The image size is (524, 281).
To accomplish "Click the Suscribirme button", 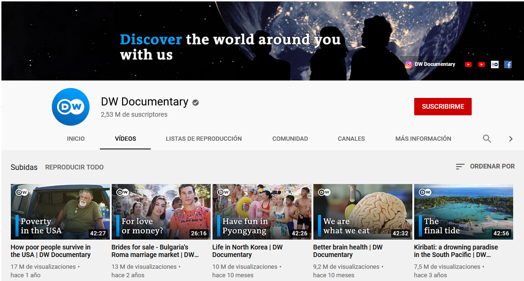I will point(443,106).
